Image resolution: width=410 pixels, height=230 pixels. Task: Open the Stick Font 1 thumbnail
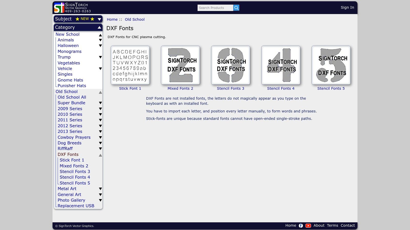pos(130,65)
